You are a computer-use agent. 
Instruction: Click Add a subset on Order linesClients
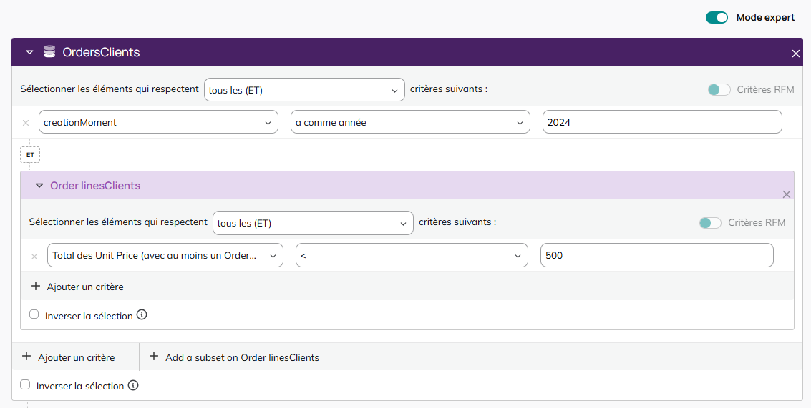pyautogui.click(x=234, y=357)
